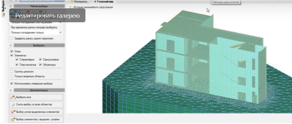Switch to the Главный вид tab
Image resolution: width=292 pixels, height=124 pixels.
(x=104, y=2)
